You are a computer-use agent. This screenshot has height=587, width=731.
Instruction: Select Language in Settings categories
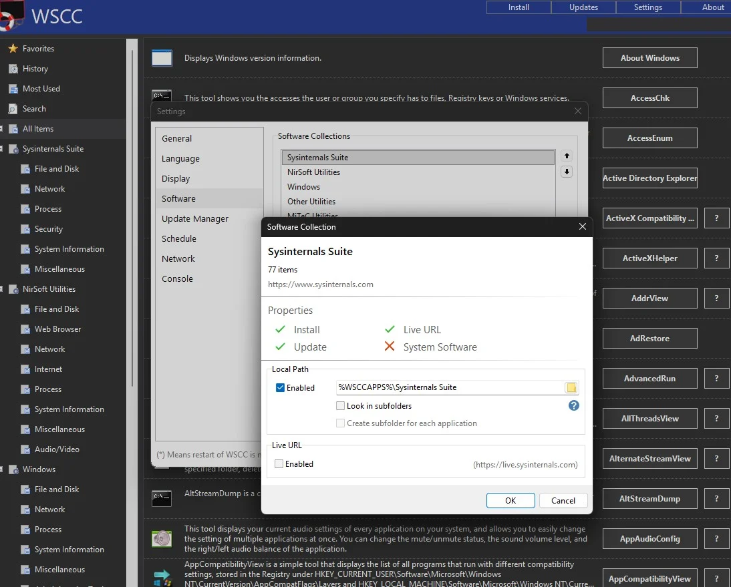click(209, 158)
